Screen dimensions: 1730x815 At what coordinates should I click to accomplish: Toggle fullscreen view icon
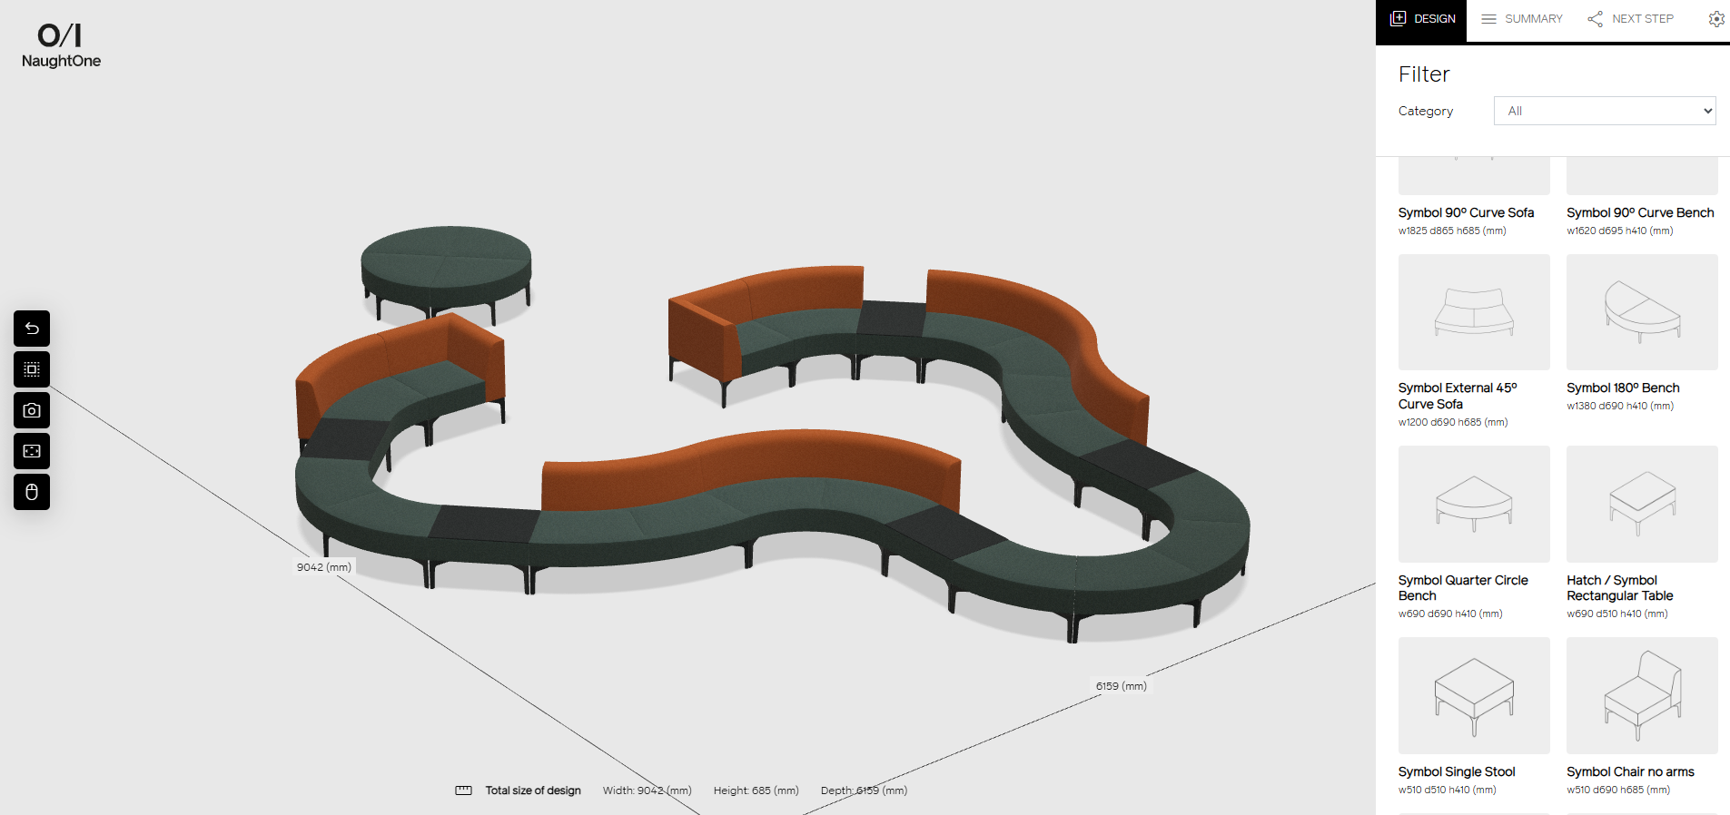32,451
